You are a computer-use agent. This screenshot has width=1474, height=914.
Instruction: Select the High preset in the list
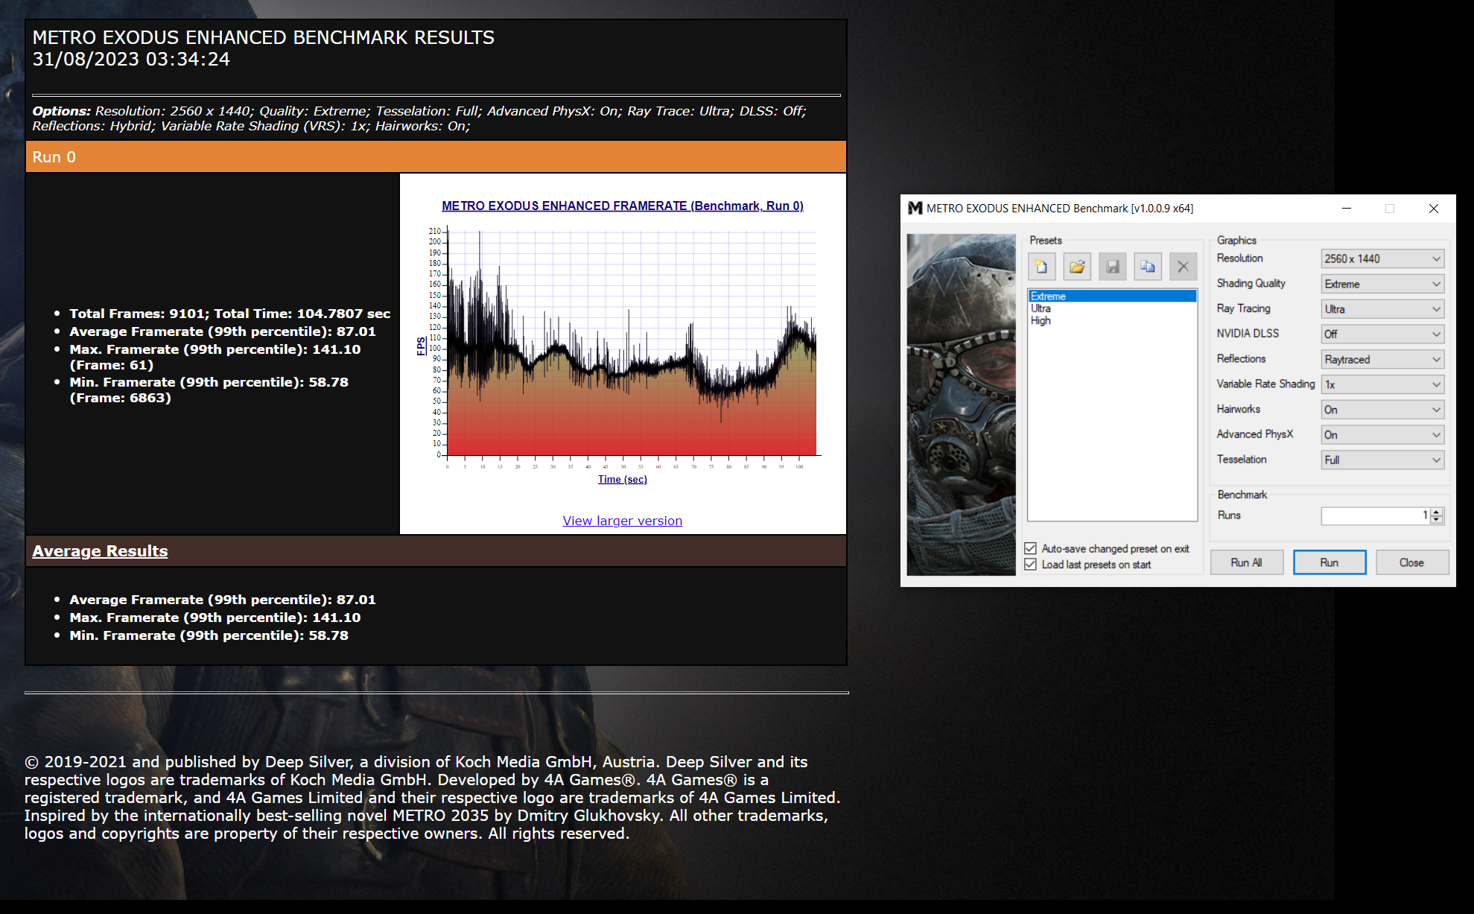pyautogui.click(x=1113, y=320)
